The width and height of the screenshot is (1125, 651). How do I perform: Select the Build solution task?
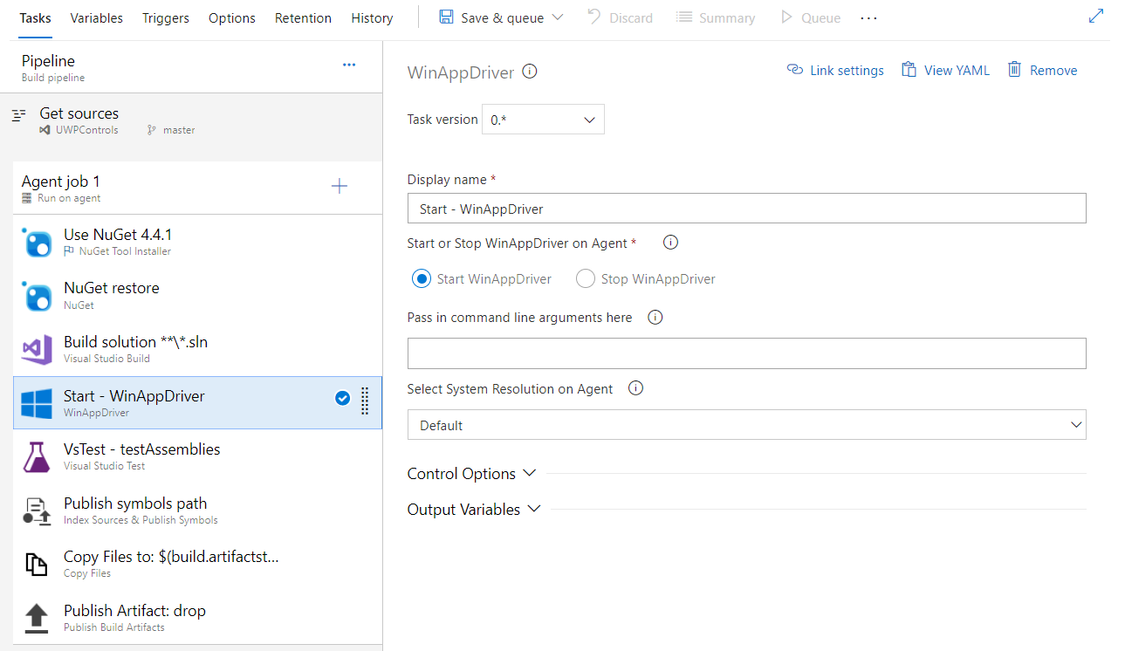pos(198,349)
